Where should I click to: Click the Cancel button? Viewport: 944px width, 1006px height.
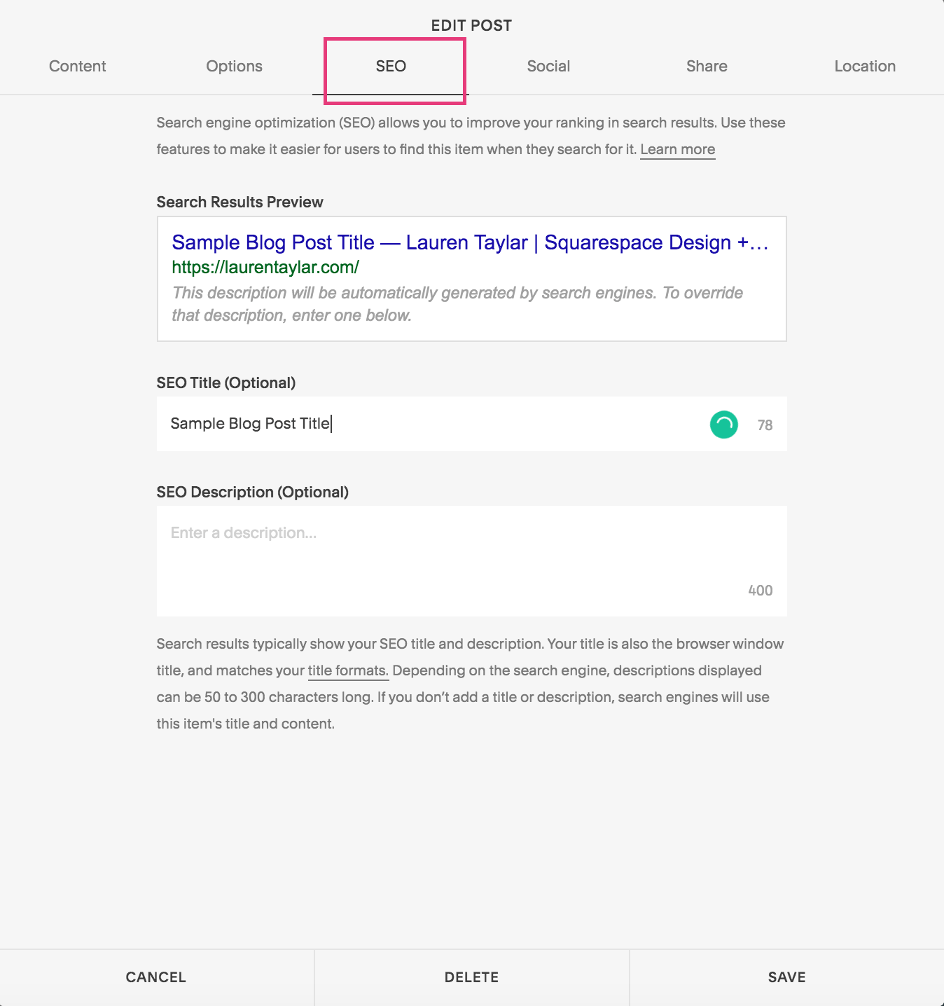[155, 977]
